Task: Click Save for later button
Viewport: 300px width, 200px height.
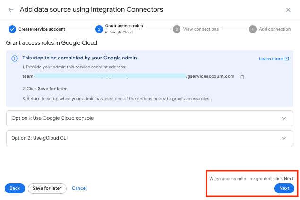Action: [47, 188]
